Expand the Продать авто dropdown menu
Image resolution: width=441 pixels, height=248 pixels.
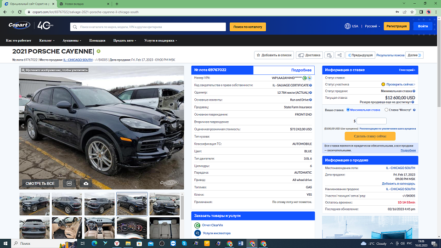coord(124,40)
